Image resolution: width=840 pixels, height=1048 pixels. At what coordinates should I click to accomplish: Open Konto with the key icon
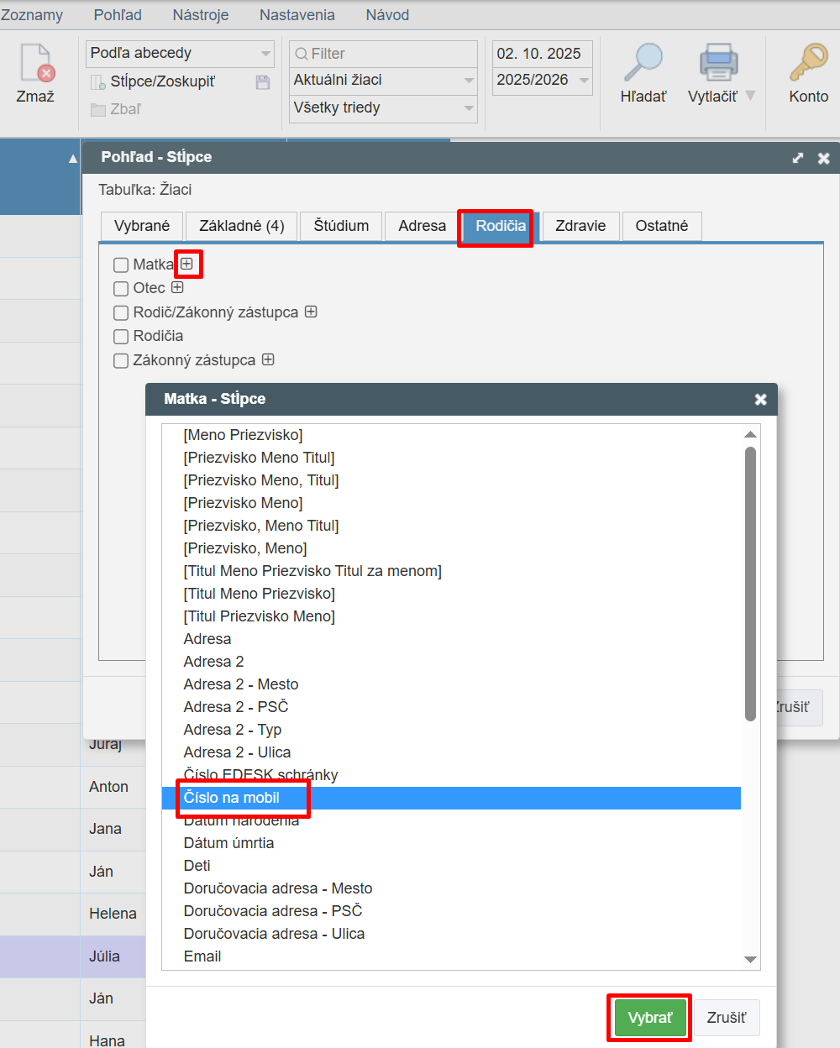click(808, 64)
